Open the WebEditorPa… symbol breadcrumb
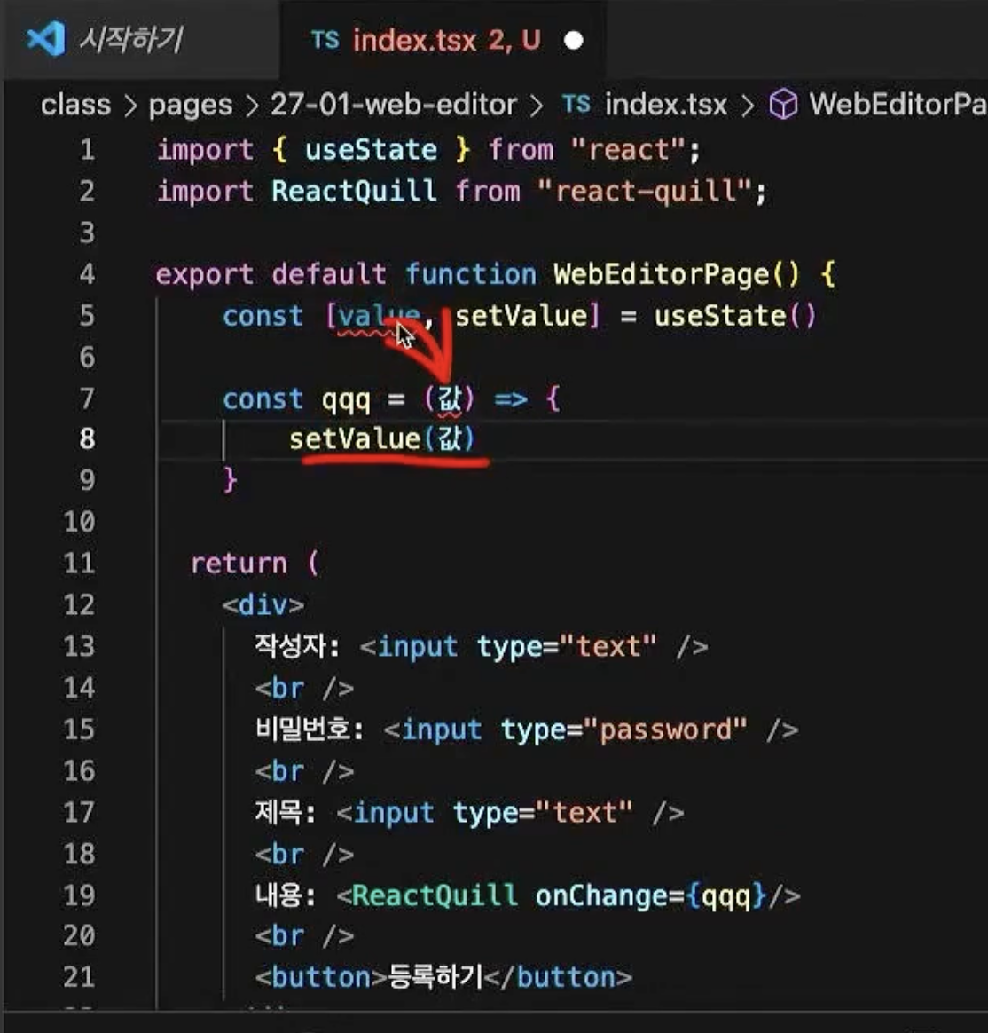Screen dimensions: 988x1033 tap(898, 105)
